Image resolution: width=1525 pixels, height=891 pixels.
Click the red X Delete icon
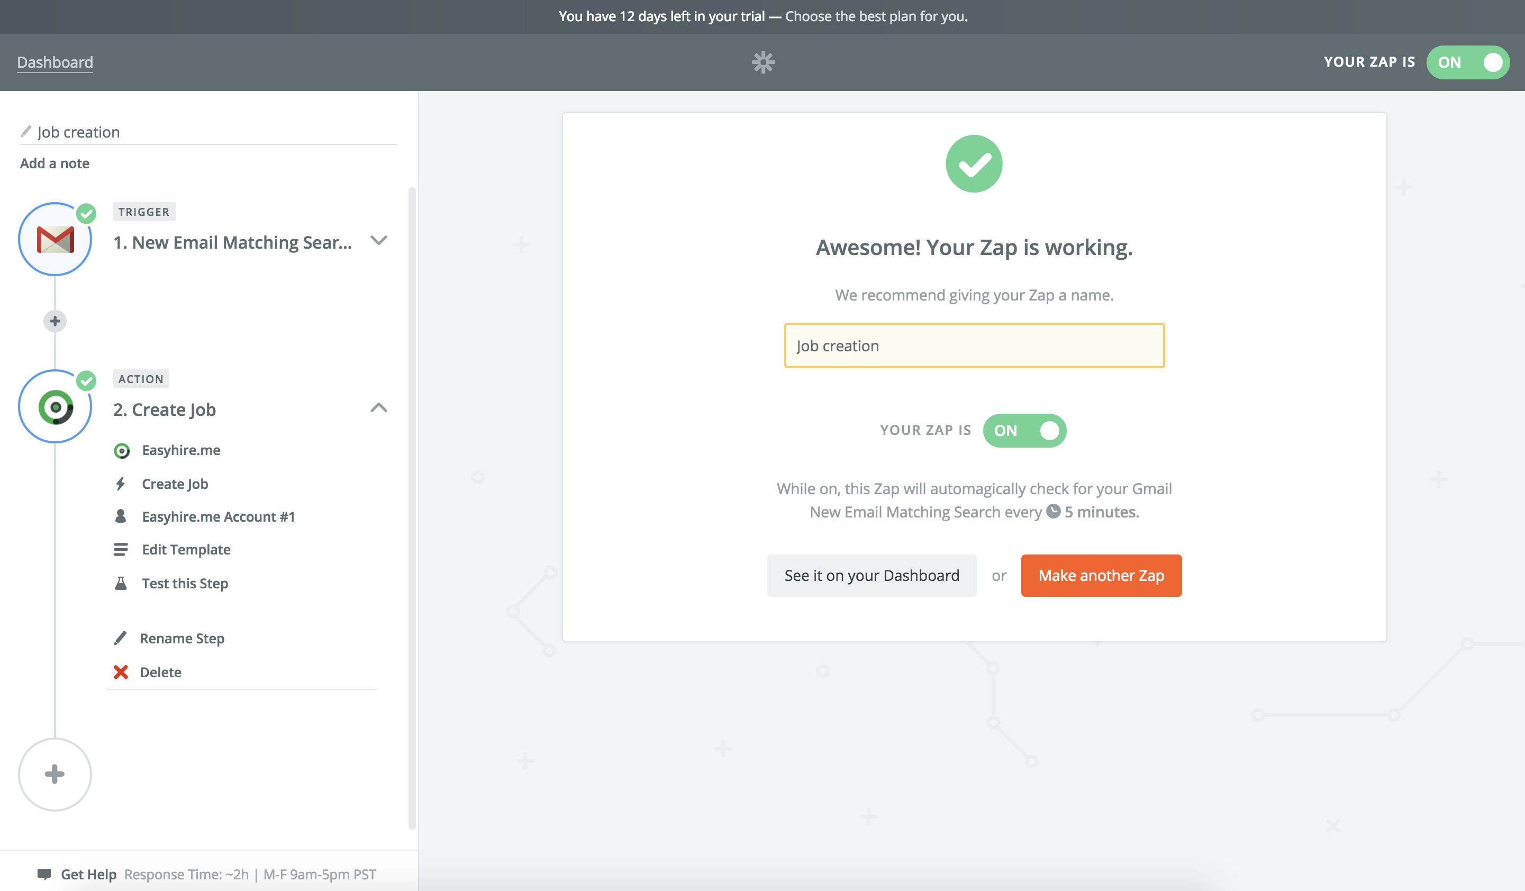(121, 672)
